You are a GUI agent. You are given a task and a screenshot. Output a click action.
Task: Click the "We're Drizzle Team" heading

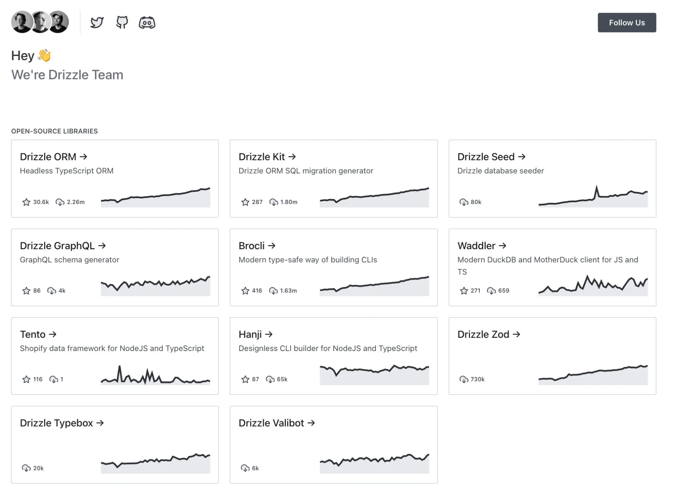tap(67, 75)
